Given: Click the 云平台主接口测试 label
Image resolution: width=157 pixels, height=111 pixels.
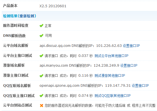Looking at the screenshot, I should (x=18, y=55).
